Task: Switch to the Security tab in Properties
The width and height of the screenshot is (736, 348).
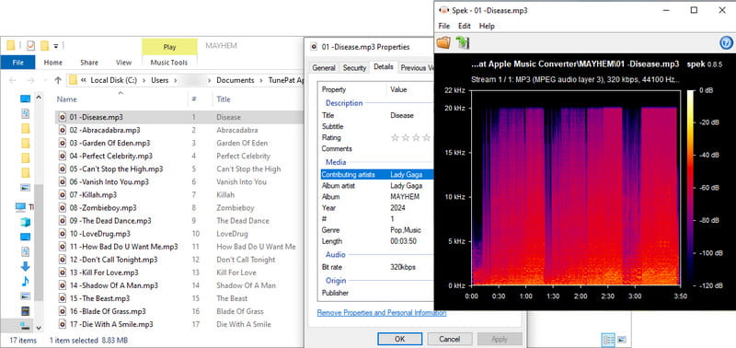Action: [354, 68]
